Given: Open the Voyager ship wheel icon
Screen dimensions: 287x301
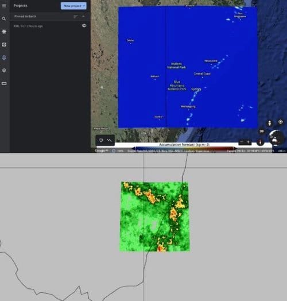Looking at the screenshot, I should (x=4, y=32).
